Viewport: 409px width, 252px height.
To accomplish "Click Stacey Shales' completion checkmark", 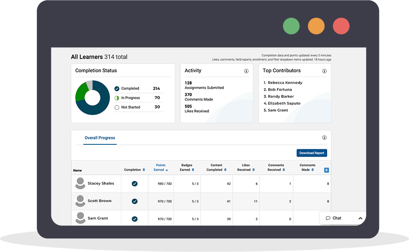I will [x=135, y=184].
